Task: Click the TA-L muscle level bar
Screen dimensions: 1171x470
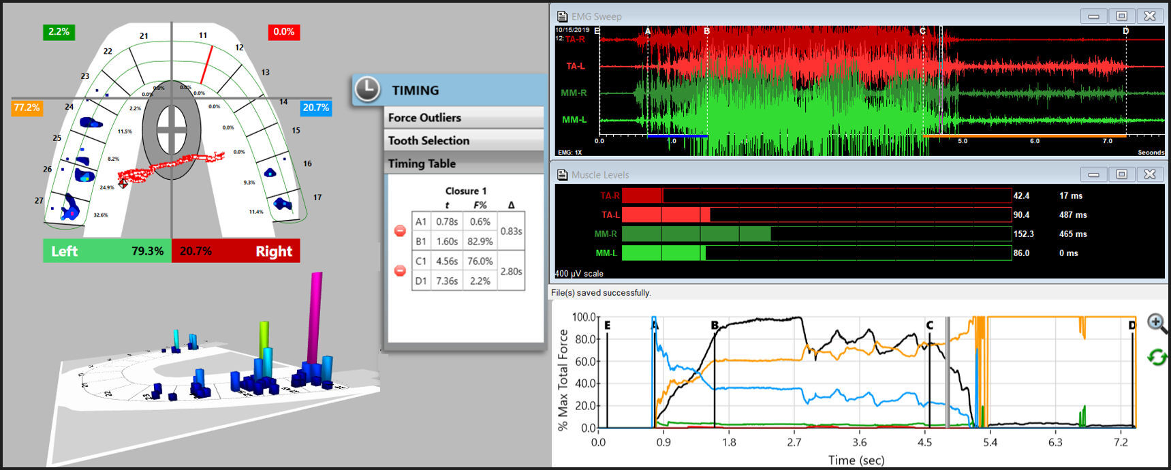Action: [817, 215]
